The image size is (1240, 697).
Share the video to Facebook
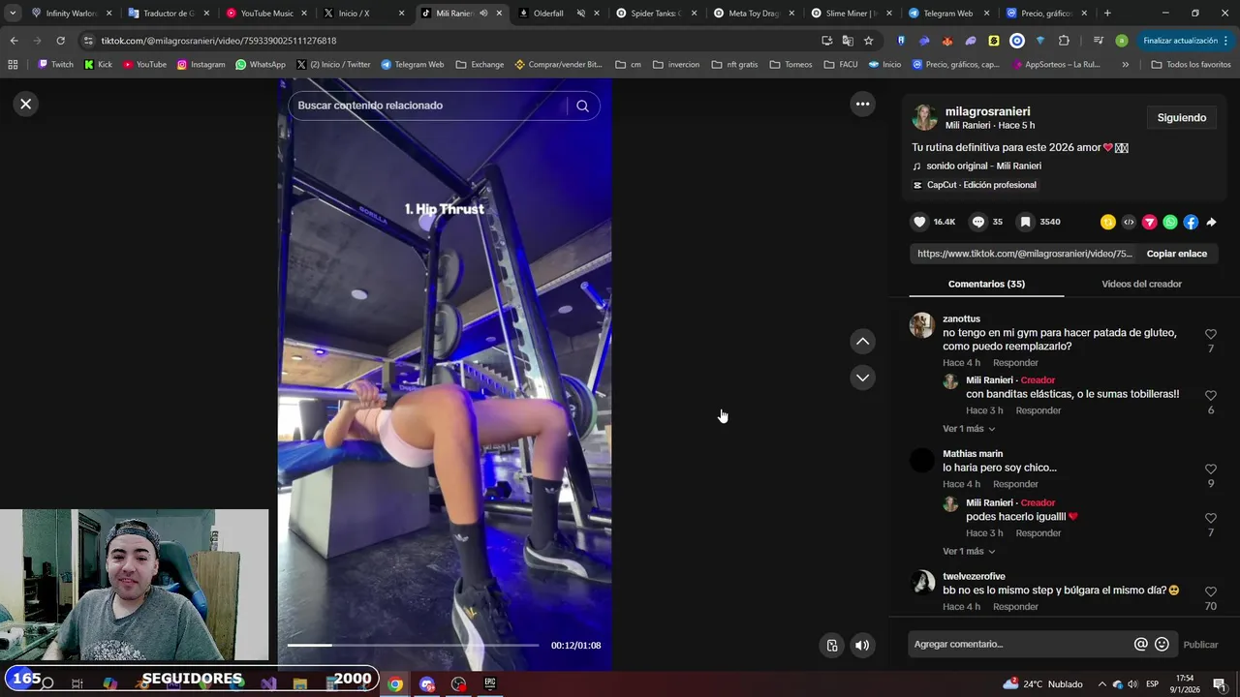coord(1191,222)
